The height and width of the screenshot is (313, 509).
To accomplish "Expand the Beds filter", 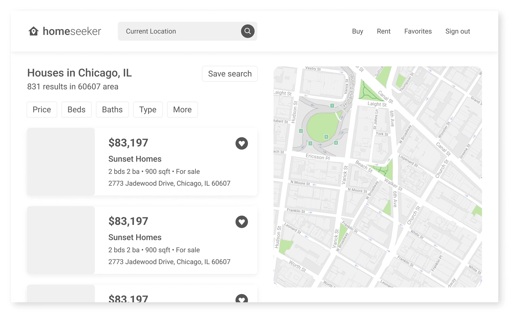I will 76,109.
